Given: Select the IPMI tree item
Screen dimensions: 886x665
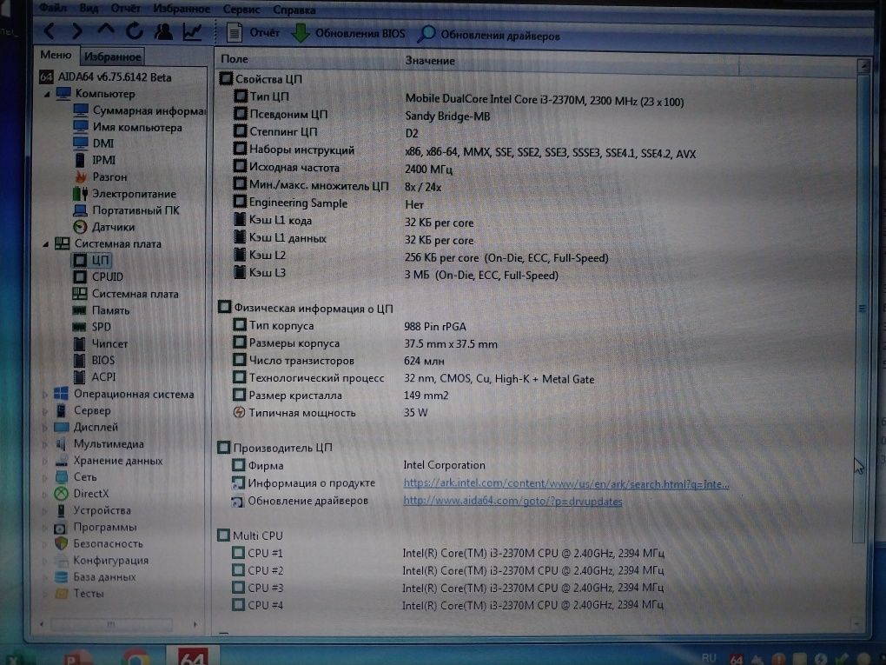Looking at the screenshot, I should 95,160.
